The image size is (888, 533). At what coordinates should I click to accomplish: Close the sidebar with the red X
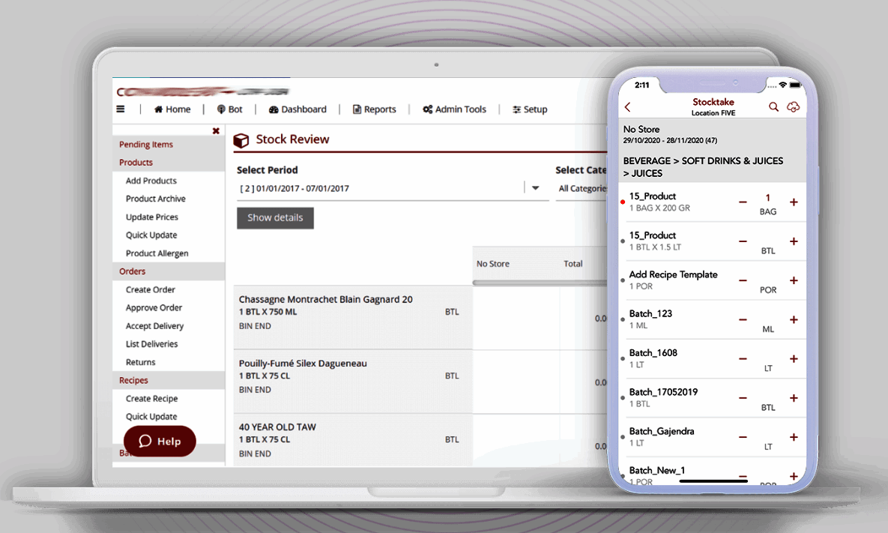(x=216, y=130)
